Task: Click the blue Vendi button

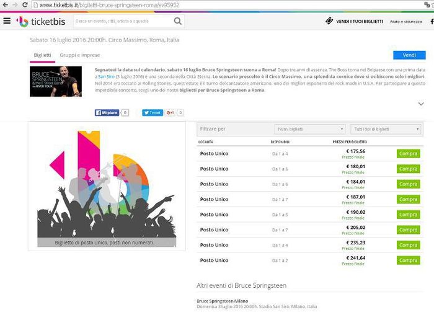Action: pyautogui.click(x=409, y=55)
